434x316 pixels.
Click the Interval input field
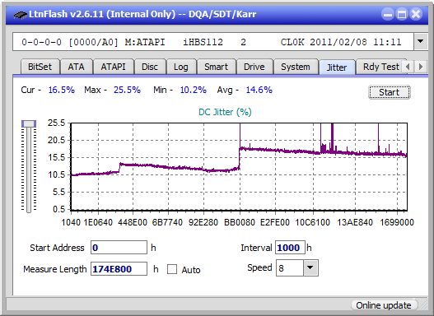[290, 248]
